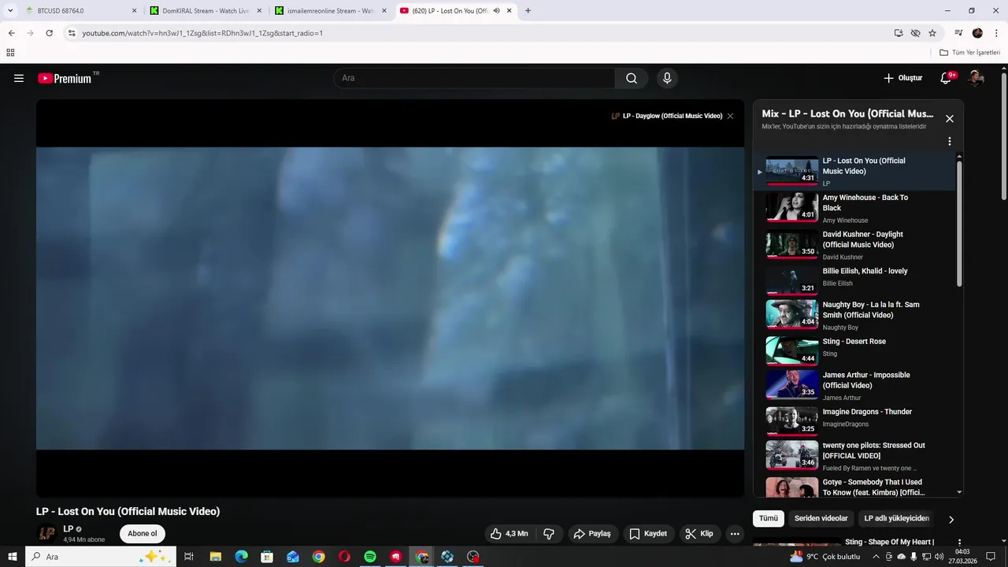The height and width of the screenshot is (567, 1008).
Task: View site information icon in address bar
Action: click(x=72, y=33)
